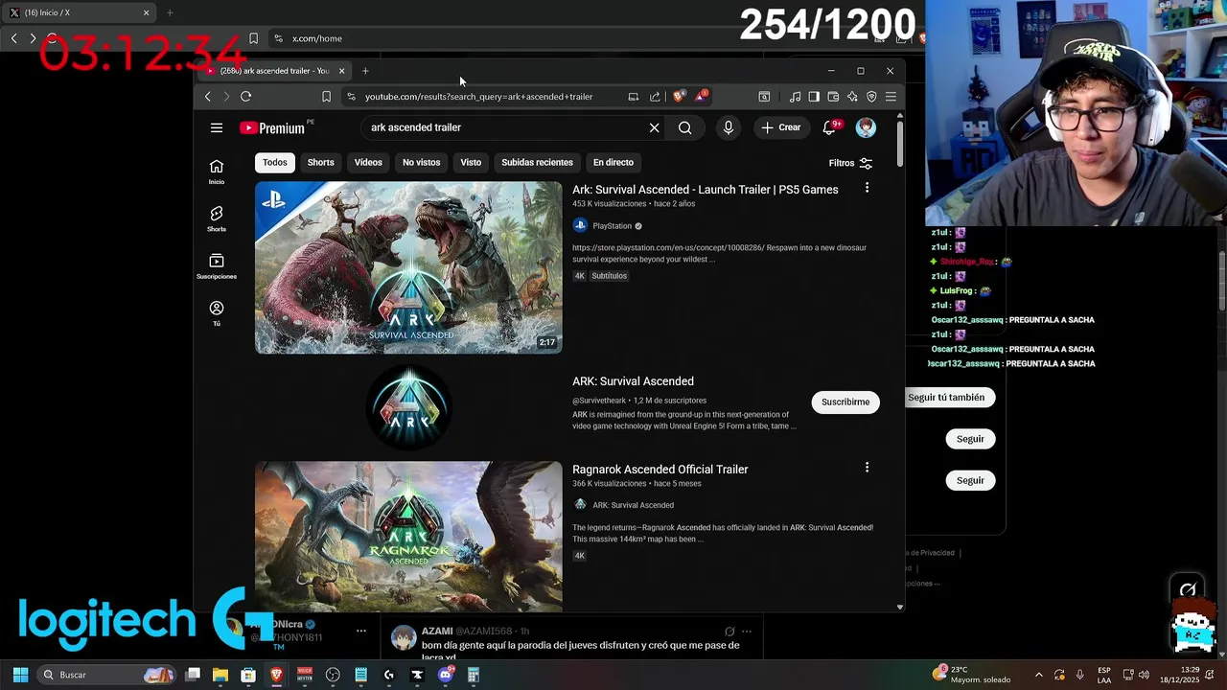This screenshot has width=1227, height=690.
Task: Click the YouTube address bar URL
Action: (x=478, y=96)
